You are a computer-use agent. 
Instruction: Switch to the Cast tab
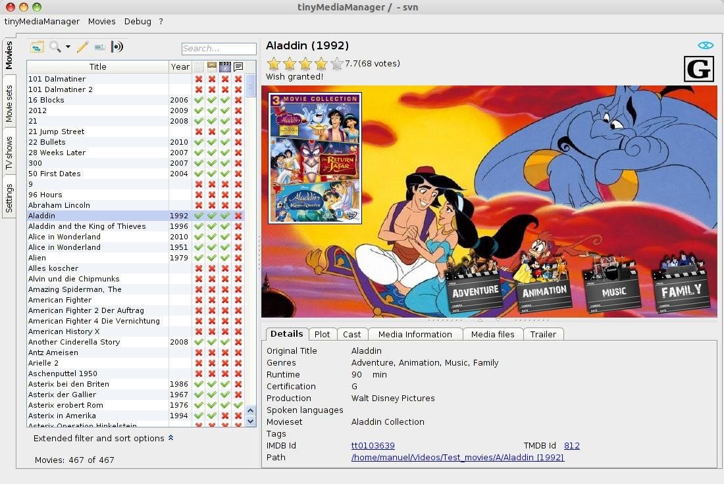(x=352, y=335)
